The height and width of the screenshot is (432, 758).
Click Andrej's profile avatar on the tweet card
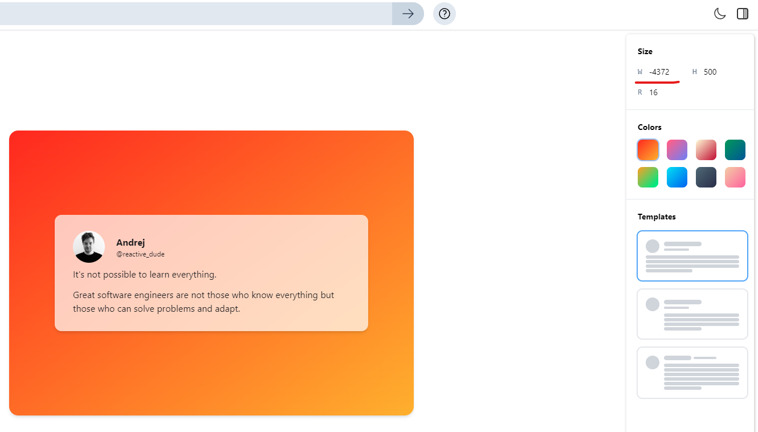tap(89, 247)
